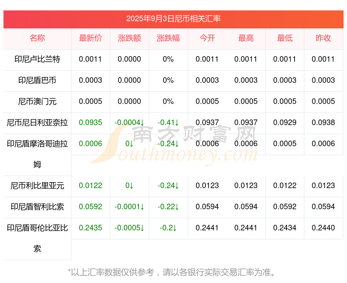Image resolution: width=347 pixels, height=283 pixels.
Task: Click 0↓ change amount for 尼币利比里亚元
Action: pyautogui.click(x=129, y=186)
